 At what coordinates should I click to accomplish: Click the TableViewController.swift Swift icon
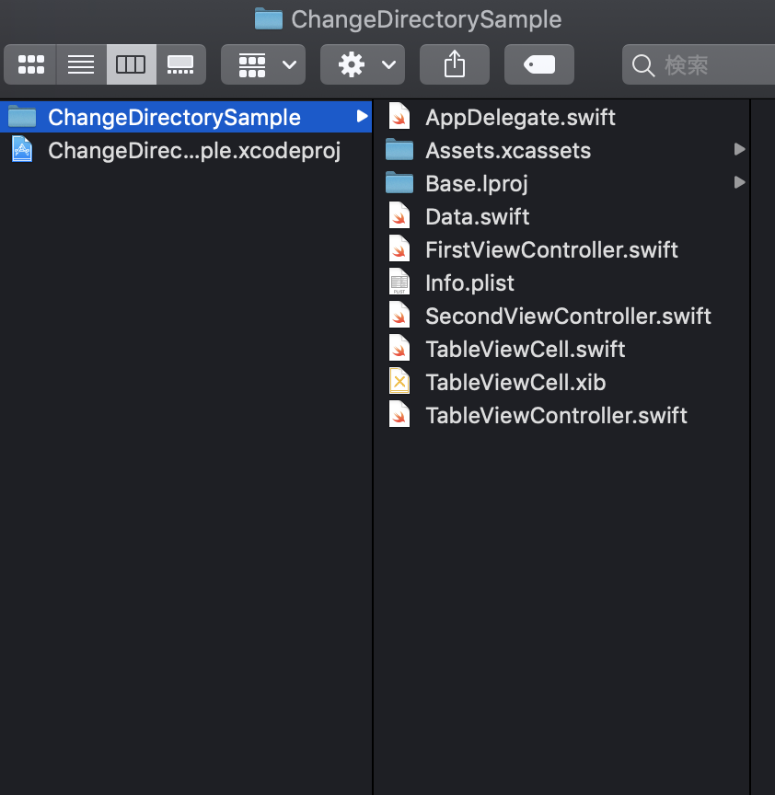click(399, 415)
